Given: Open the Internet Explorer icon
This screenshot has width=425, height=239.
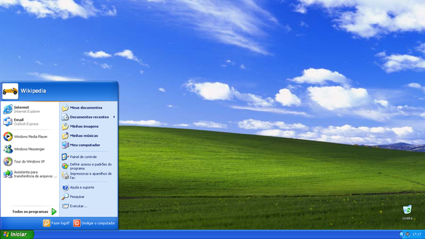Looking at the screenshot, I should click(x=8, y=109).
